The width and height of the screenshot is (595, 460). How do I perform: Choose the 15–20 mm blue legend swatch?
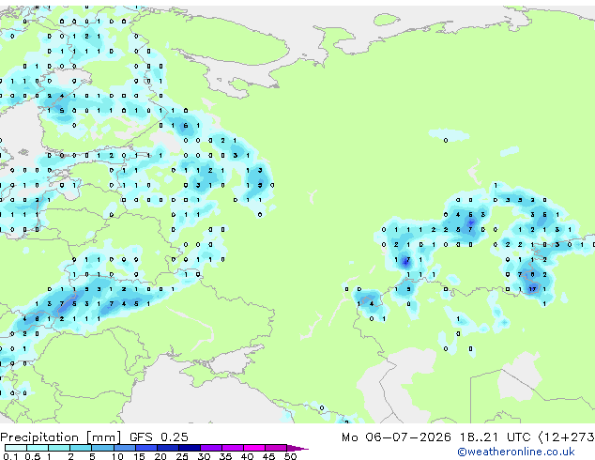(146, 448)
